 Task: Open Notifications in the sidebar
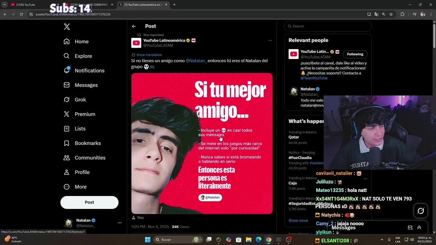coord(84,70)
